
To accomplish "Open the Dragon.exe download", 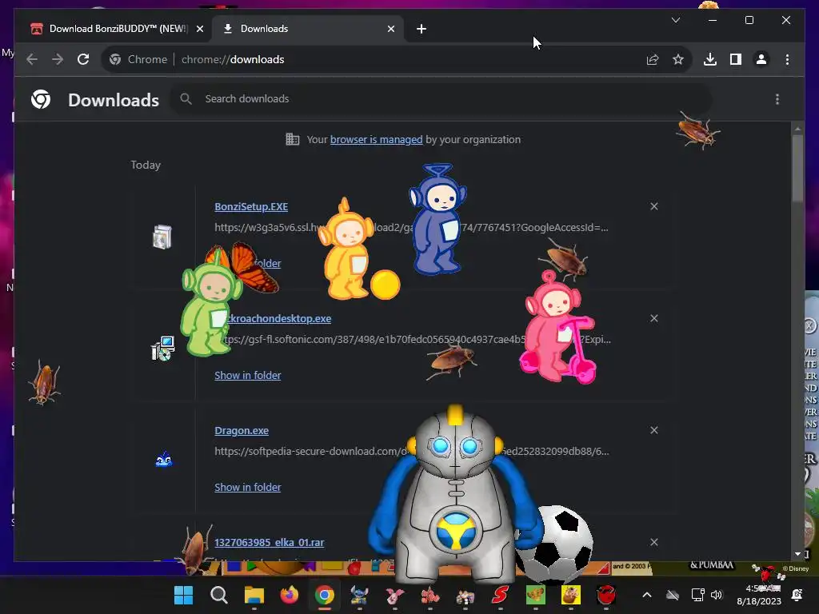I will point(242,431).
